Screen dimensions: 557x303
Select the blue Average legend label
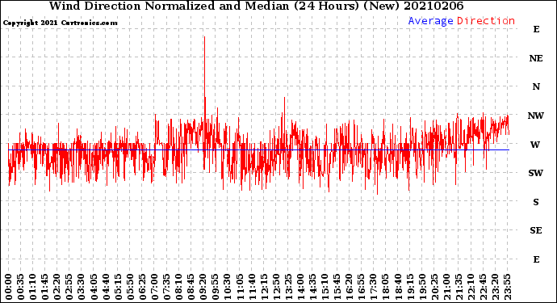point(430,21)
